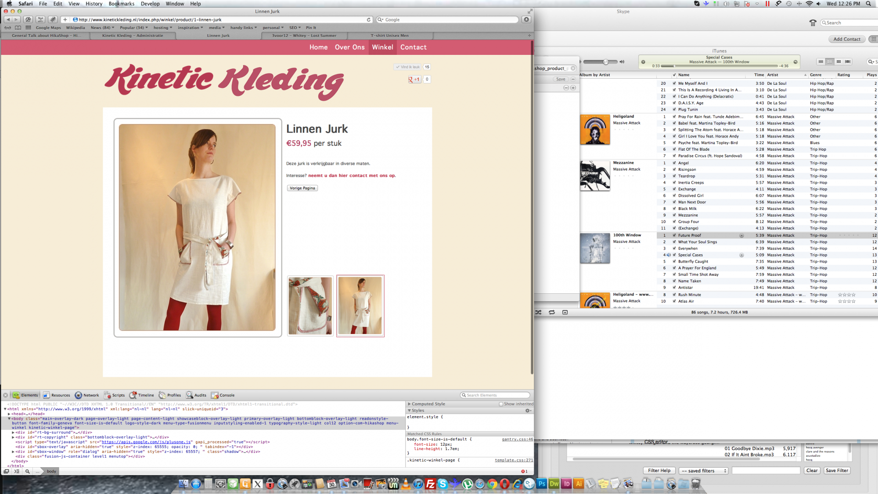Click the iTunes shuffle icon
The height and width of the screenshot is (494, 878).
(x=539, y=312)
